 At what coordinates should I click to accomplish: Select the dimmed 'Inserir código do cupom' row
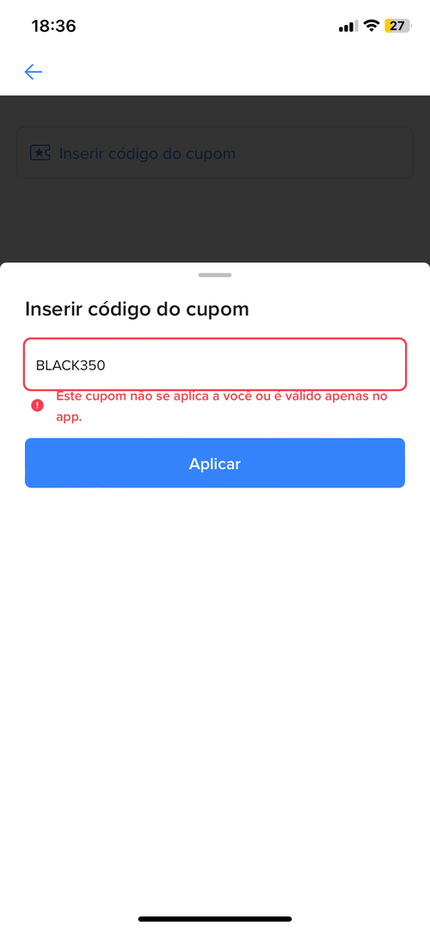coord(215,153)
